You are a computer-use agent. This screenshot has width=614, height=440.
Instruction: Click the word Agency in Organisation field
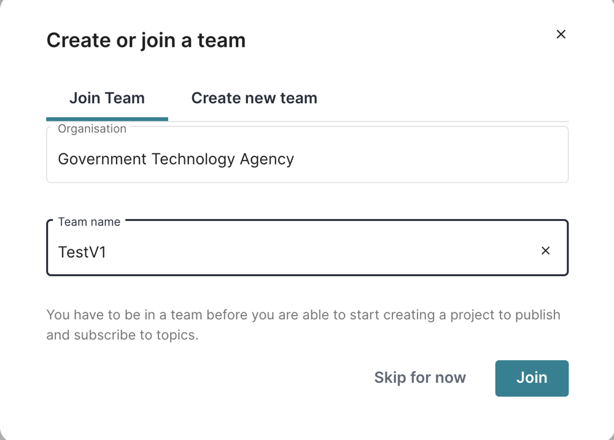[x=267, y=160]
